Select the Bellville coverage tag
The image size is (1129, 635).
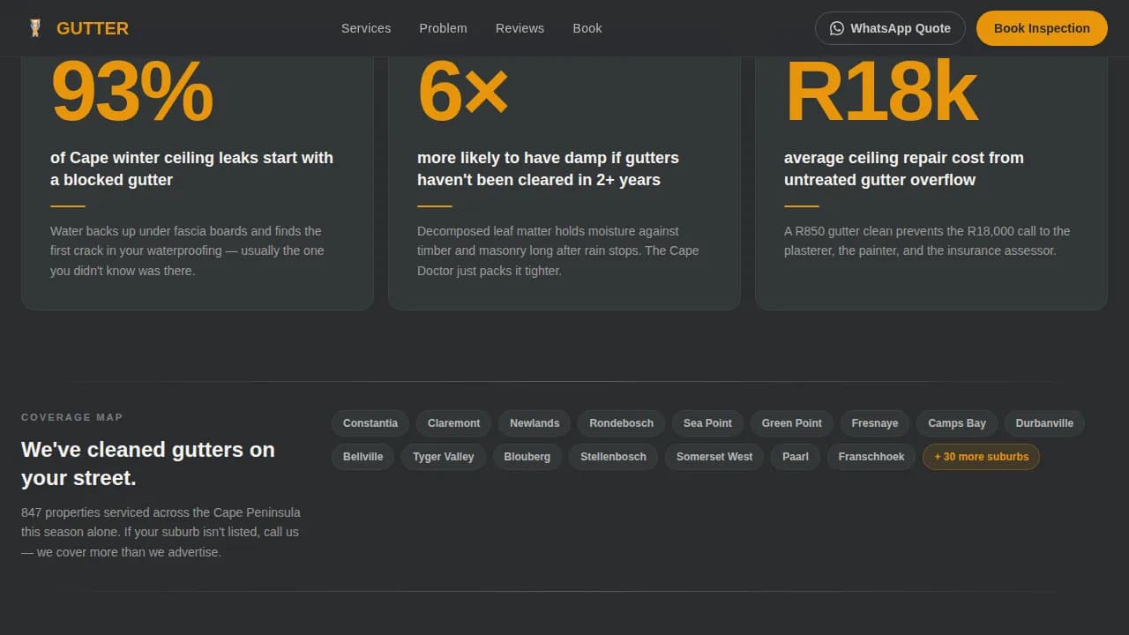[x=363, y=456]
